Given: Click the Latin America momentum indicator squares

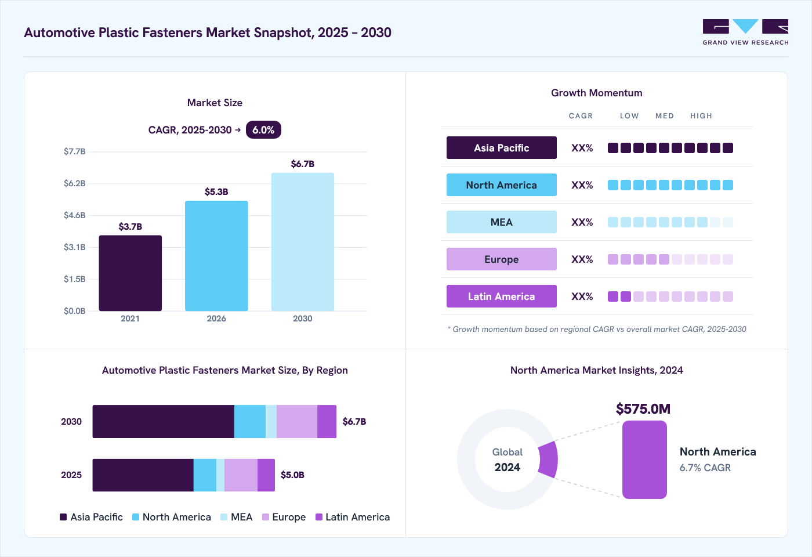Looking at the screenshot, I should (x=670, y=296).
